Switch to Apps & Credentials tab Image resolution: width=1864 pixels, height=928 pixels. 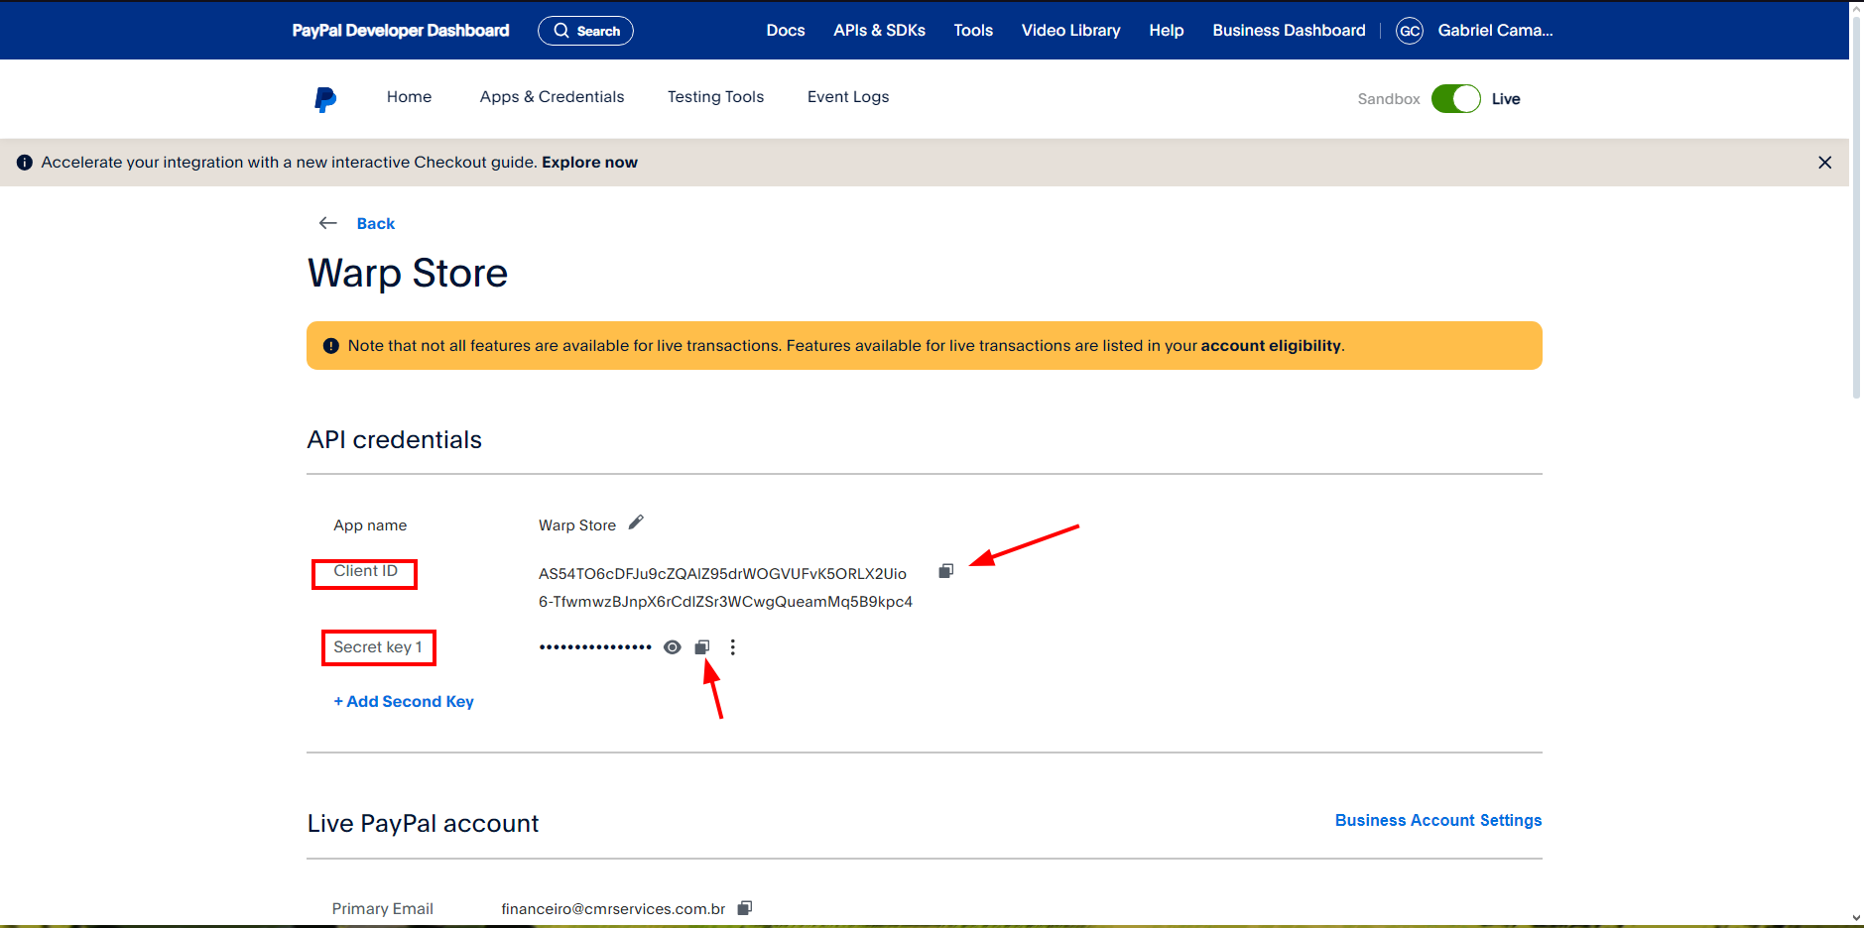[552, 97]
